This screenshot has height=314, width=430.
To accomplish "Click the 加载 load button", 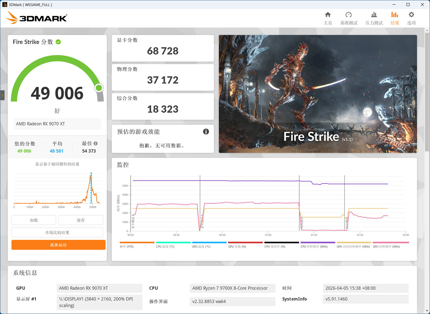I will point(34,220).
